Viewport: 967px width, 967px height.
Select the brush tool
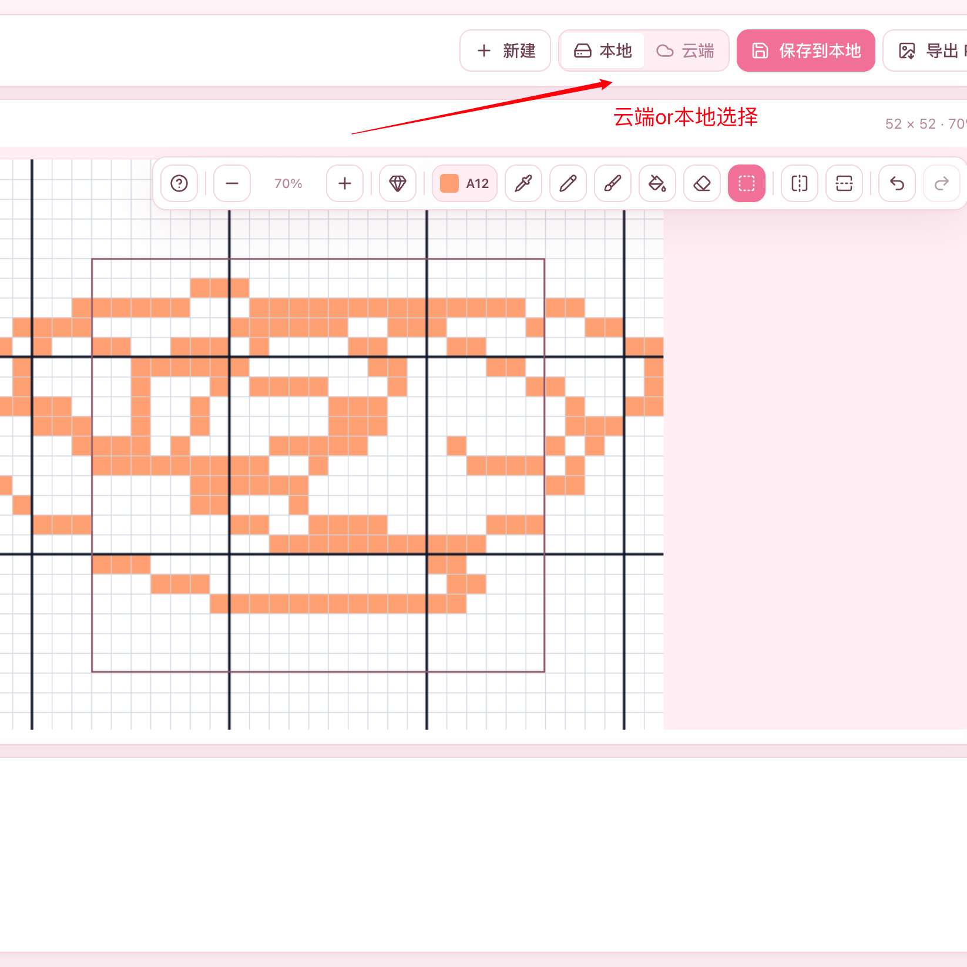pos(613,183)
